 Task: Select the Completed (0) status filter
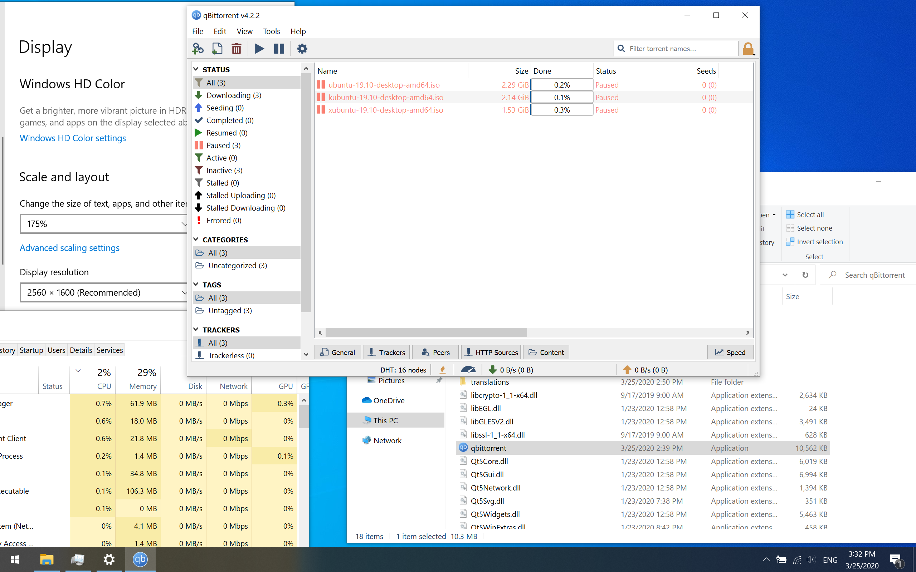[247, 120]
